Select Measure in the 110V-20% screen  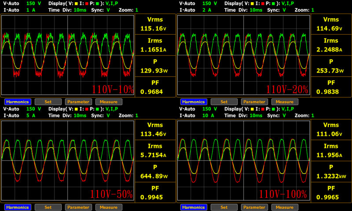coord(285,102)
